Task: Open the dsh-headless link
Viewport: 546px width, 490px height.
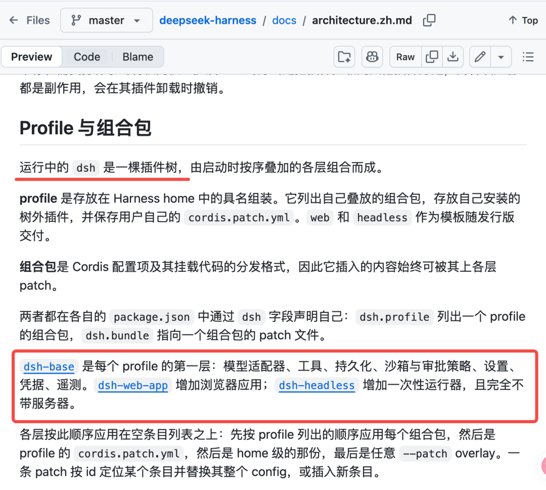Action: pyautogui.click(x=316, y=385)
